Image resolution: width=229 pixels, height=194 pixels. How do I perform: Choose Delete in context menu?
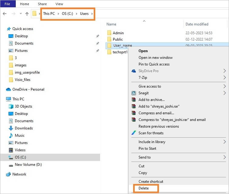pos(144,188)
